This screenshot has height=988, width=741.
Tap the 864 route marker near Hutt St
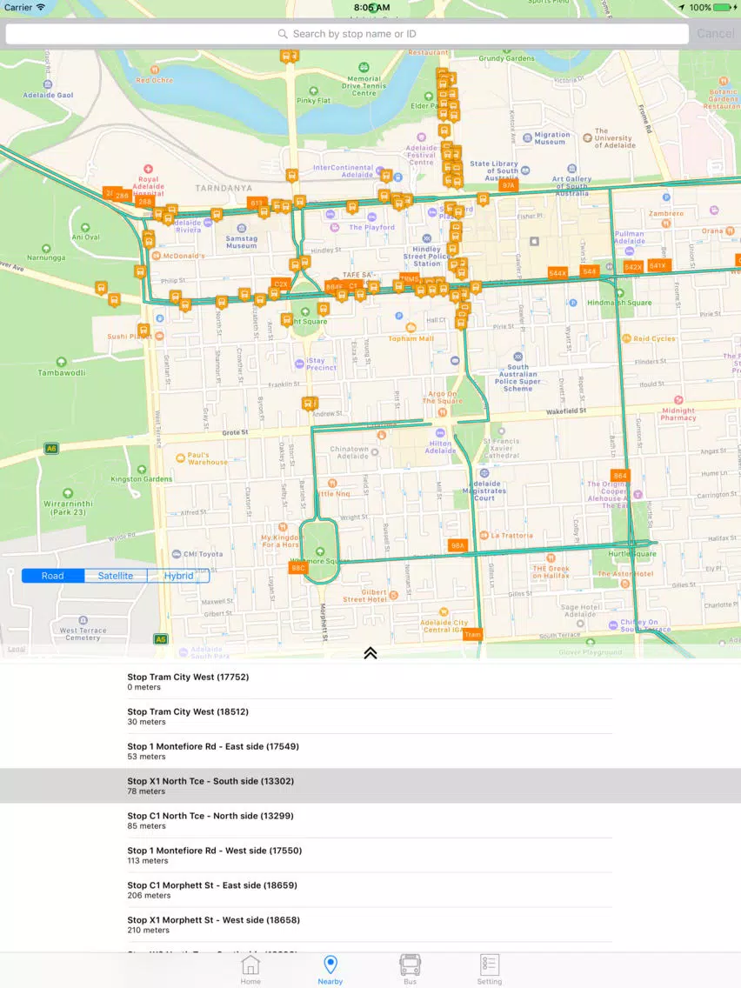pos(620,476)
